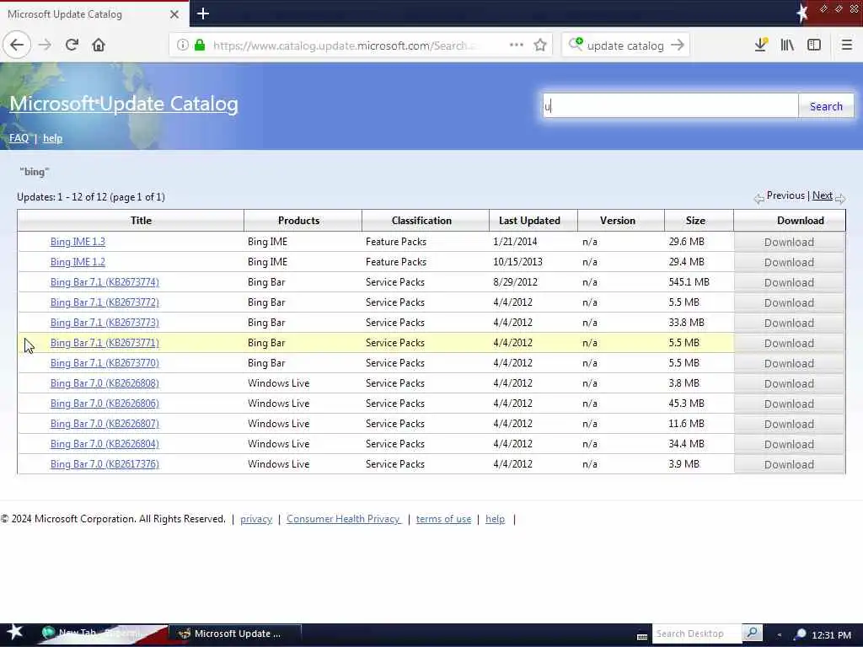Download Bing Bar 7.0 KB2626806
This screenshot has height=647, width=863.
[789, 404]
